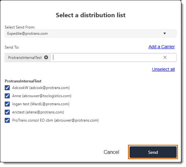186x167 pixels.
Task: Uncheck AdcoxkW recipient checkbox
Action: 7,88
